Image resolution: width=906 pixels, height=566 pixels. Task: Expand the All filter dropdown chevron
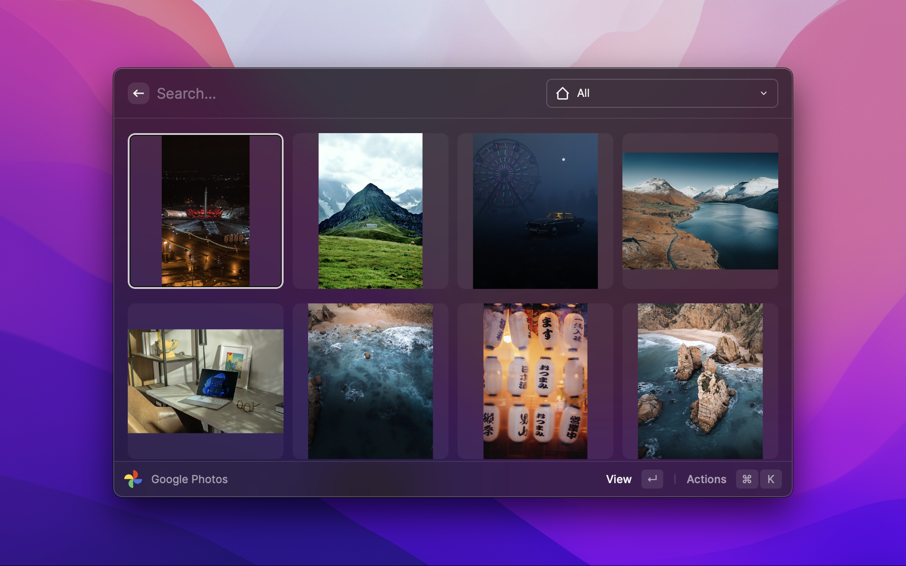[x=763, y=93]
